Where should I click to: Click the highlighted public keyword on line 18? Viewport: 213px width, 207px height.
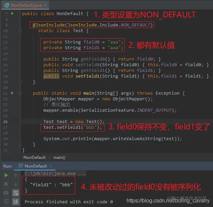(x=51, y=76)
